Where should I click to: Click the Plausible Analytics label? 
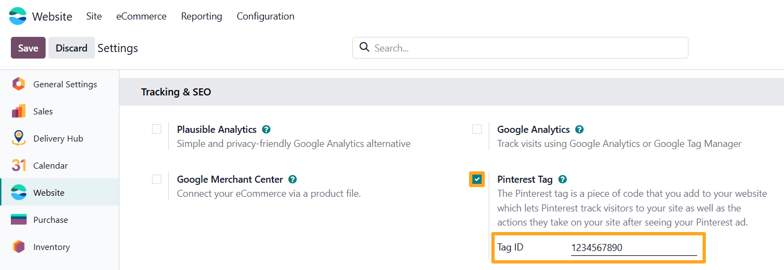pos(217,130)
